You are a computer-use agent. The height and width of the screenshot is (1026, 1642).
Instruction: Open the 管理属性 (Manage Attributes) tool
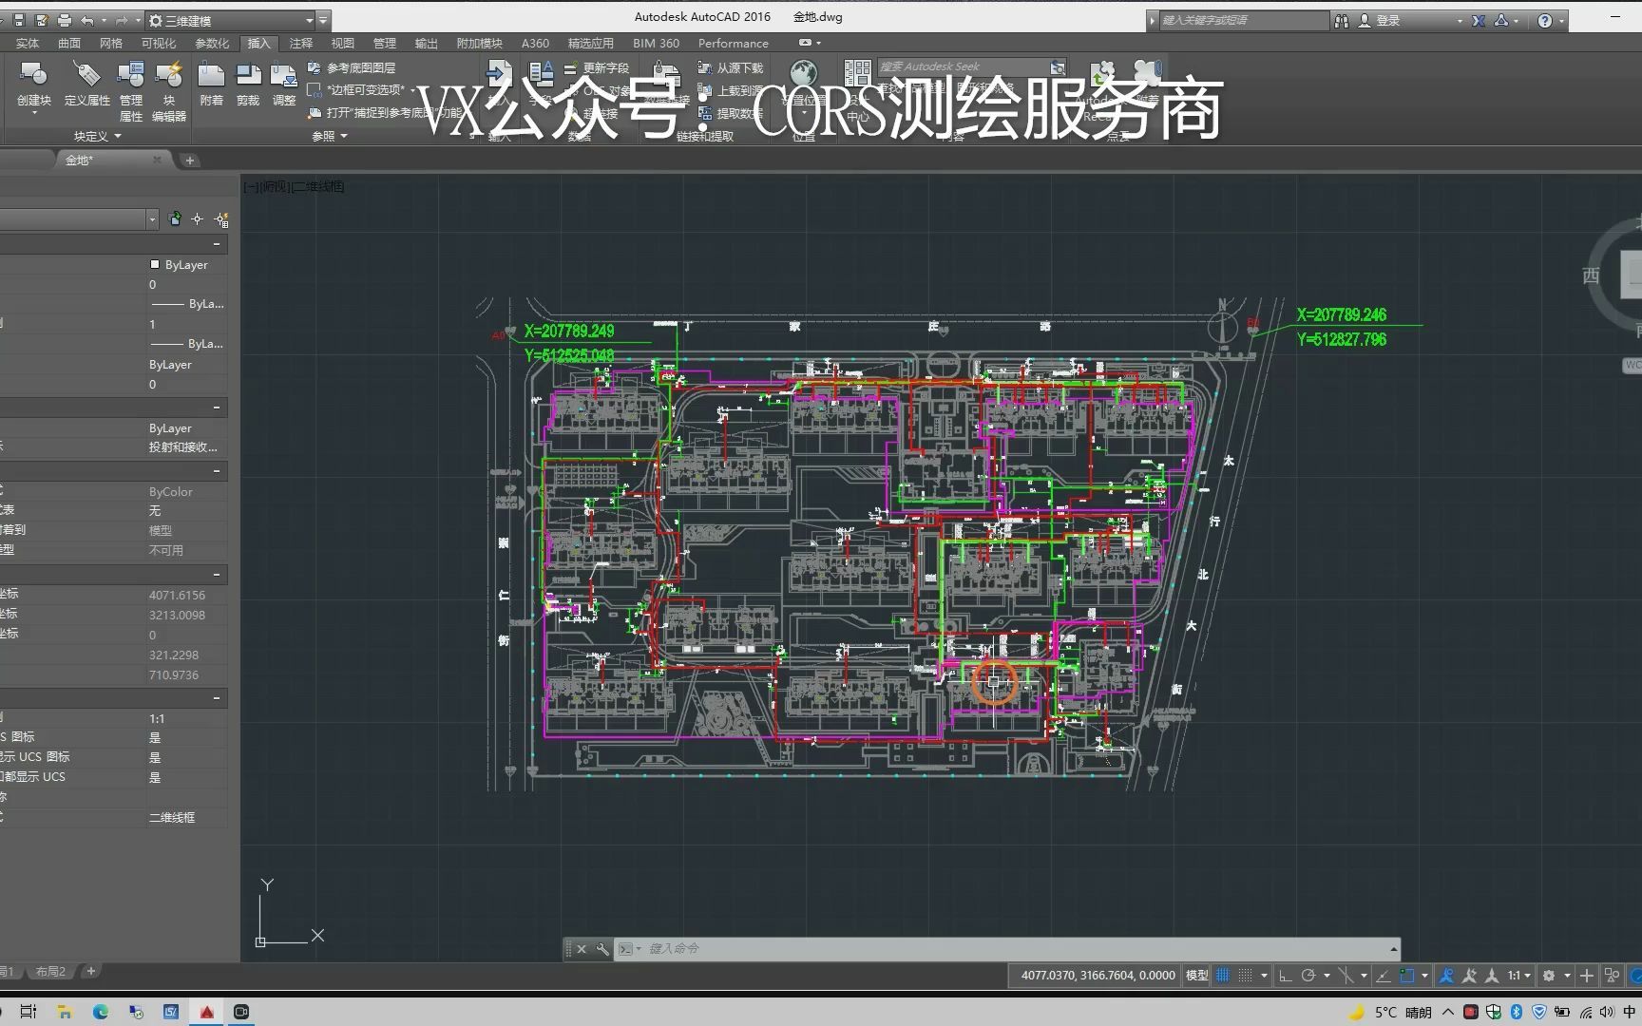point(130,91)
